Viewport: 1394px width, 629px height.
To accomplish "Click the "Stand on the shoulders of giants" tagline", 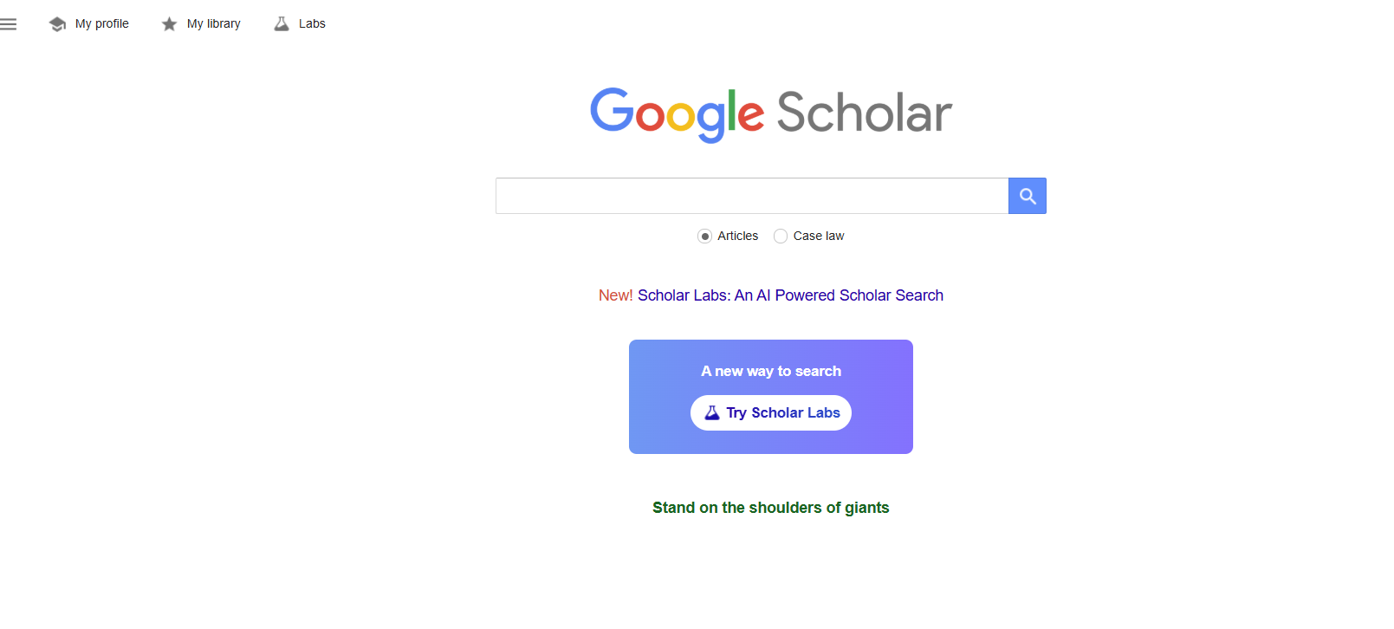I will pyautogui.click(x=770, y=508).
